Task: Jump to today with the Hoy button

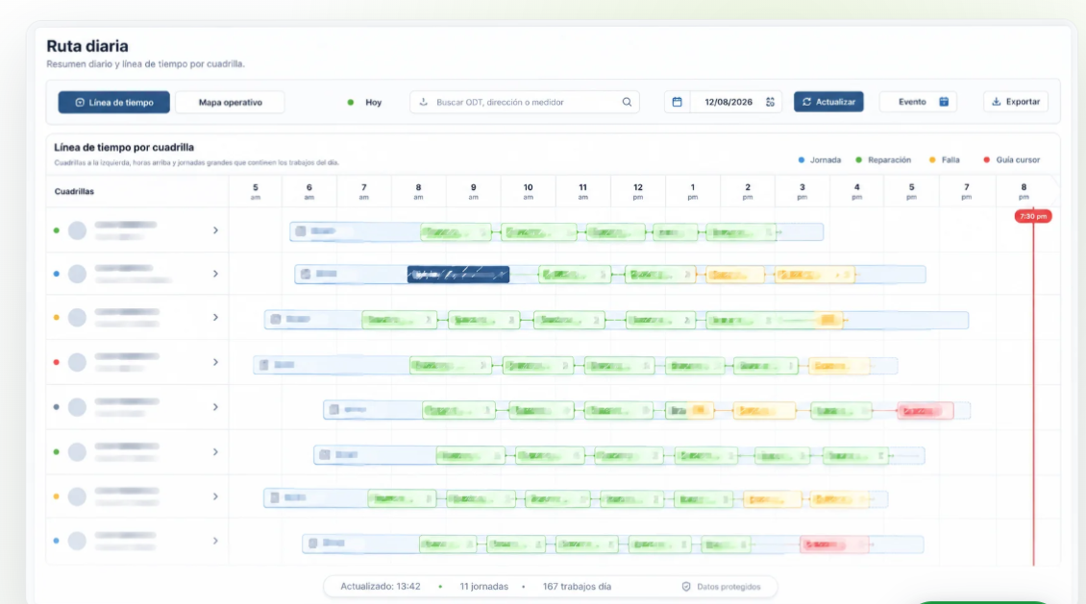Action: coord(365,103)
